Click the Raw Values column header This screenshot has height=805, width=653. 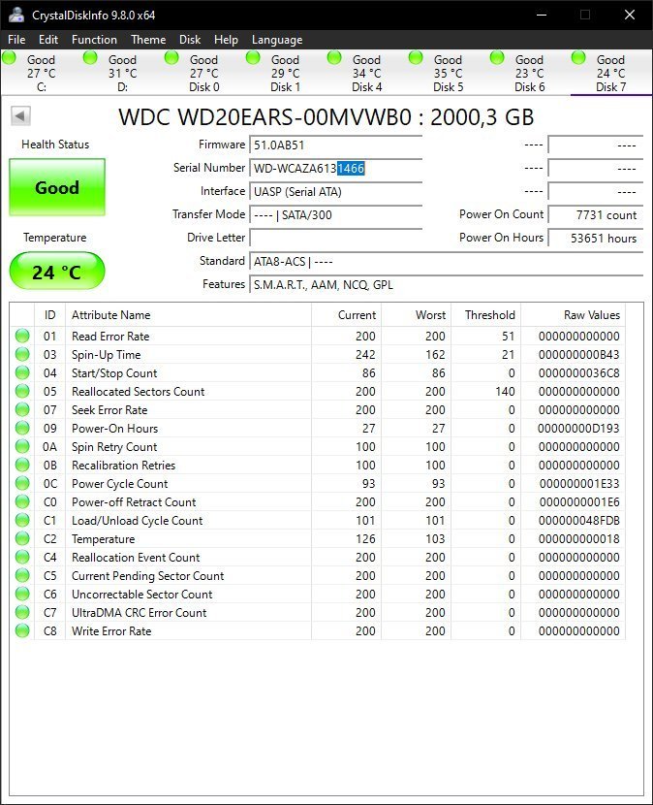pyautogui.click(x=591, y=315)
